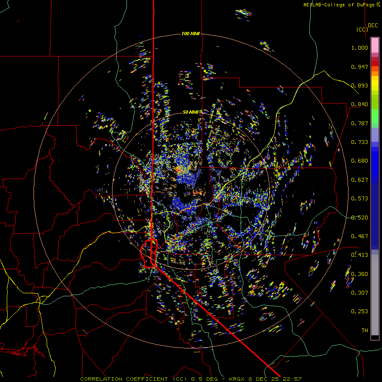Click the TH threshold label
The height and width of the screenshot is (382, 382).
[x=365, y=331]
